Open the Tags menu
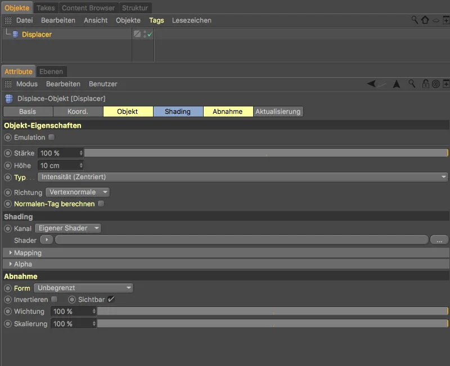The width and height of the screenshot is (450, 366). [156, 20]
